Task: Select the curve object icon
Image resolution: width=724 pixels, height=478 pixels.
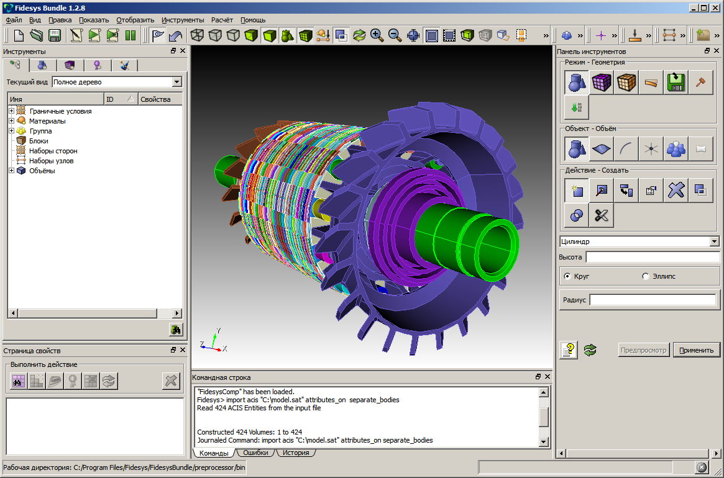Action: click(x=626, y=149)
